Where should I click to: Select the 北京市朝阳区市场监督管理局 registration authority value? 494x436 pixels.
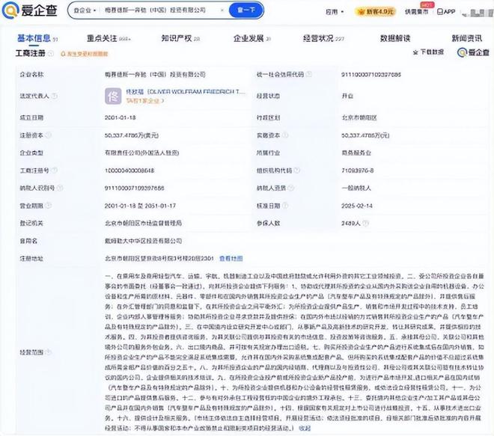[144, 223]
